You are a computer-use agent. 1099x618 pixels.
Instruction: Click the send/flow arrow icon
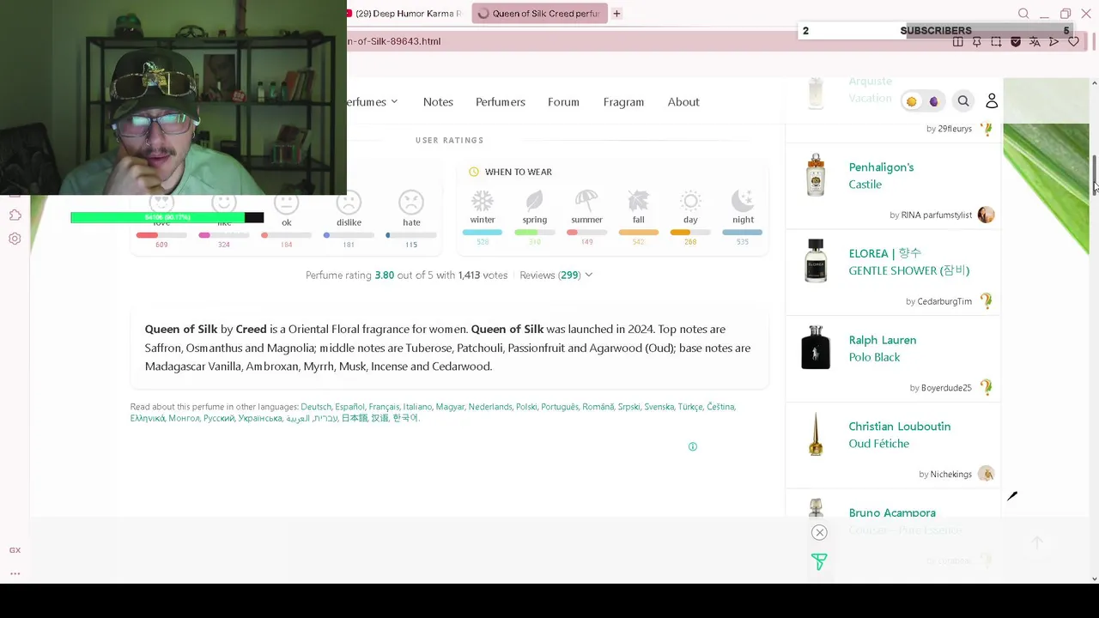tap(1054, 41)
